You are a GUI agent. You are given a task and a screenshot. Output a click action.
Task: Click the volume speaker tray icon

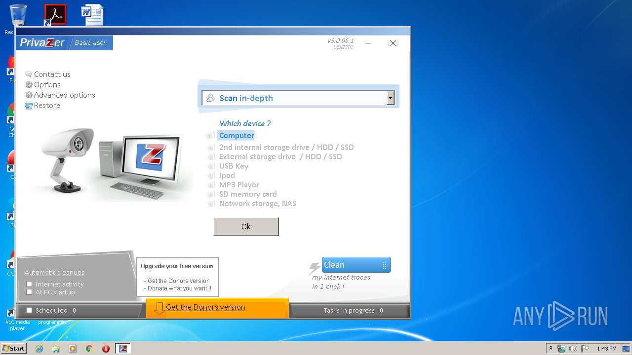click(573, 349)
